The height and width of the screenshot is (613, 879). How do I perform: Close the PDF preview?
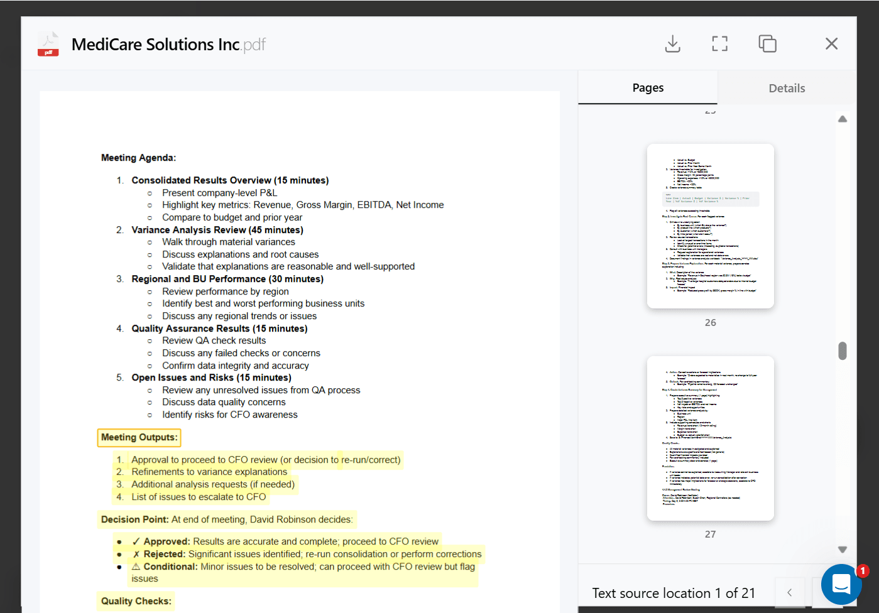(831, 43)
